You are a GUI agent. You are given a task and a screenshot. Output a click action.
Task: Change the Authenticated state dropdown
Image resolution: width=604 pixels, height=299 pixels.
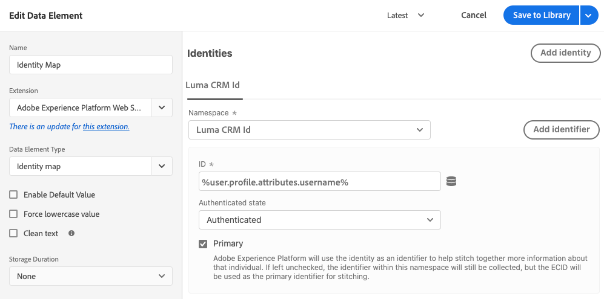pyautogui.click(x=319, y=220)
